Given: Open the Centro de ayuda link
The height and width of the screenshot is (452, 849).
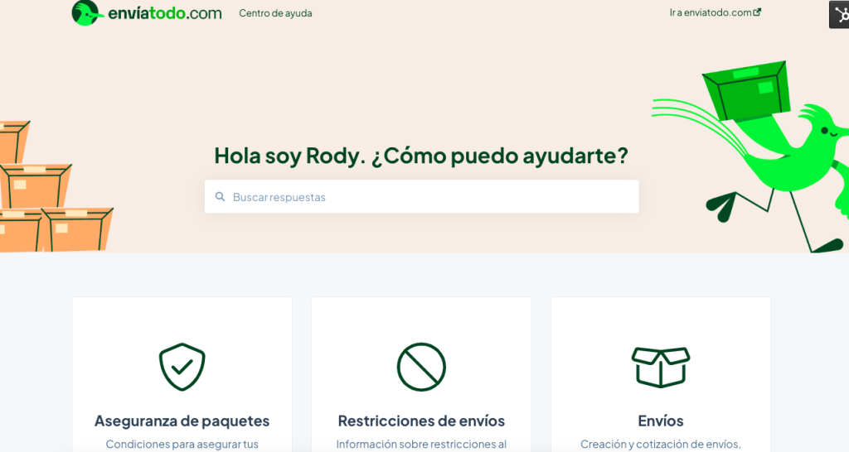Looking at the screenshot, I should (275, 13).
